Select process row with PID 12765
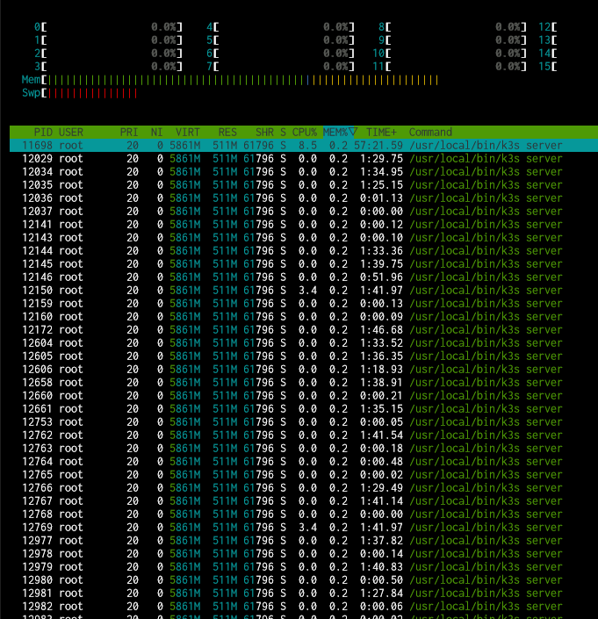Screen dimensions: 598x619 click(x=304, y=474)
